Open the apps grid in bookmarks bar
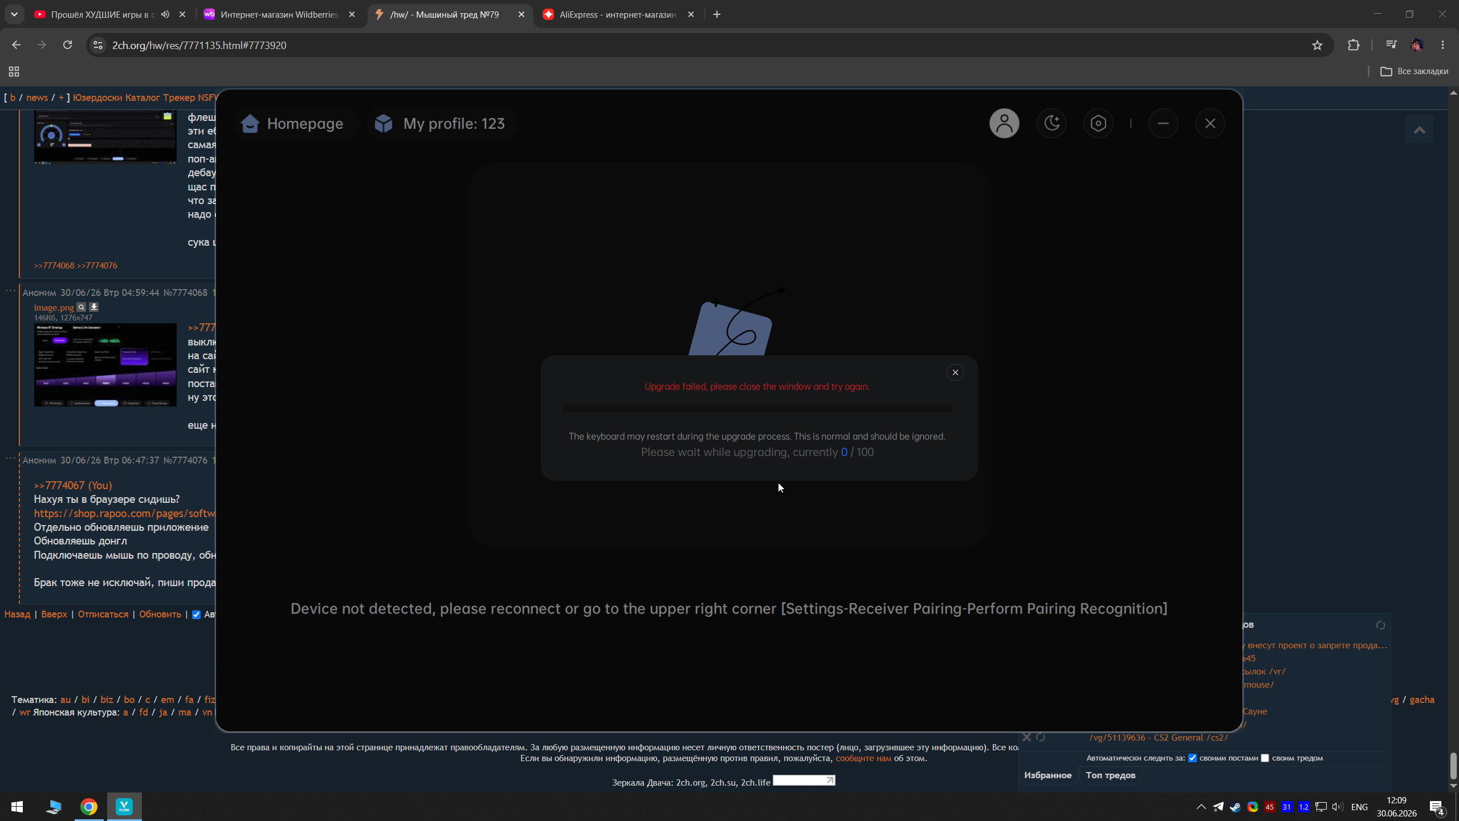 tap(14, 72)
